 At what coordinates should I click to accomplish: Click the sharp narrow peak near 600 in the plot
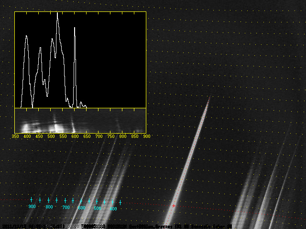[x=75, y=29]
